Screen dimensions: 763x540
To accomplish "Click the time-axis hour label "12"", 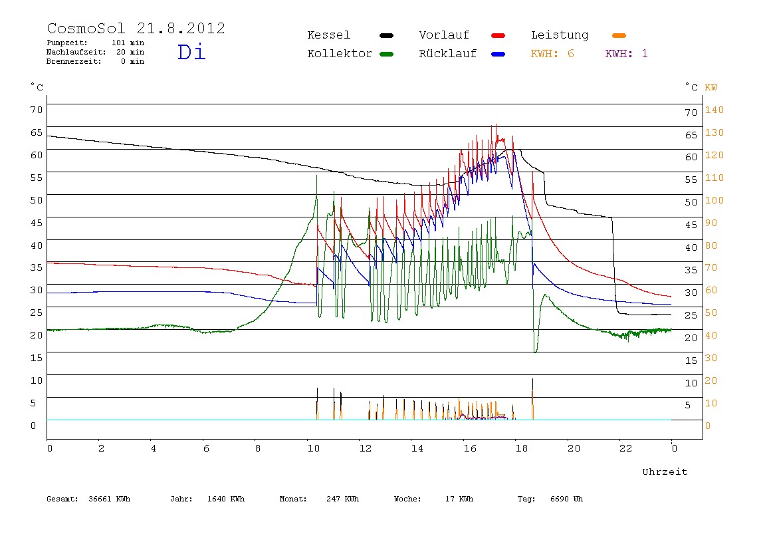I will [x=365, y=448].
